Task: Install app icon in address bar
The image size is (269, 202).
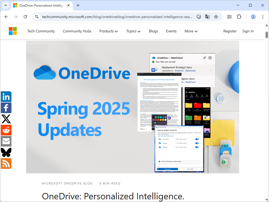Action: tap(199, 17)
